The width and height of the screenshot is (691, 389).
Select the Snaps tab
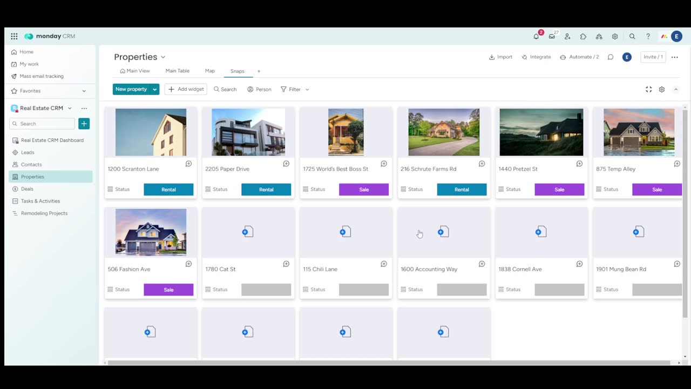pyautogui.click(x=238, y=71)
